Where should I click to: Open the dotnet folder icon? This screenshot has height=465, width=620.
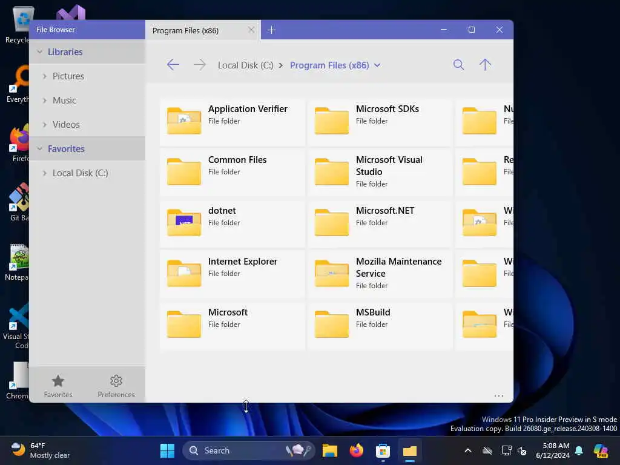184,223
